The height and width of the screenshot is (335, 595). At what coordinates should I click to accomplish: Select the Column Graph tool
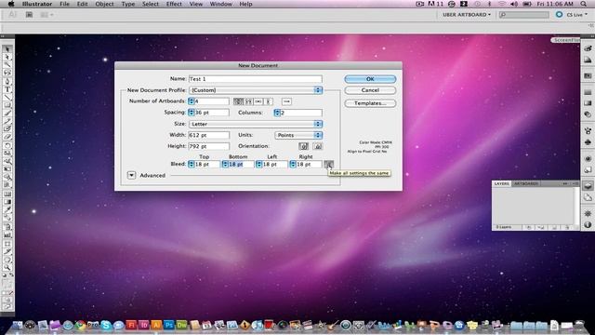[x=7, y=235]
